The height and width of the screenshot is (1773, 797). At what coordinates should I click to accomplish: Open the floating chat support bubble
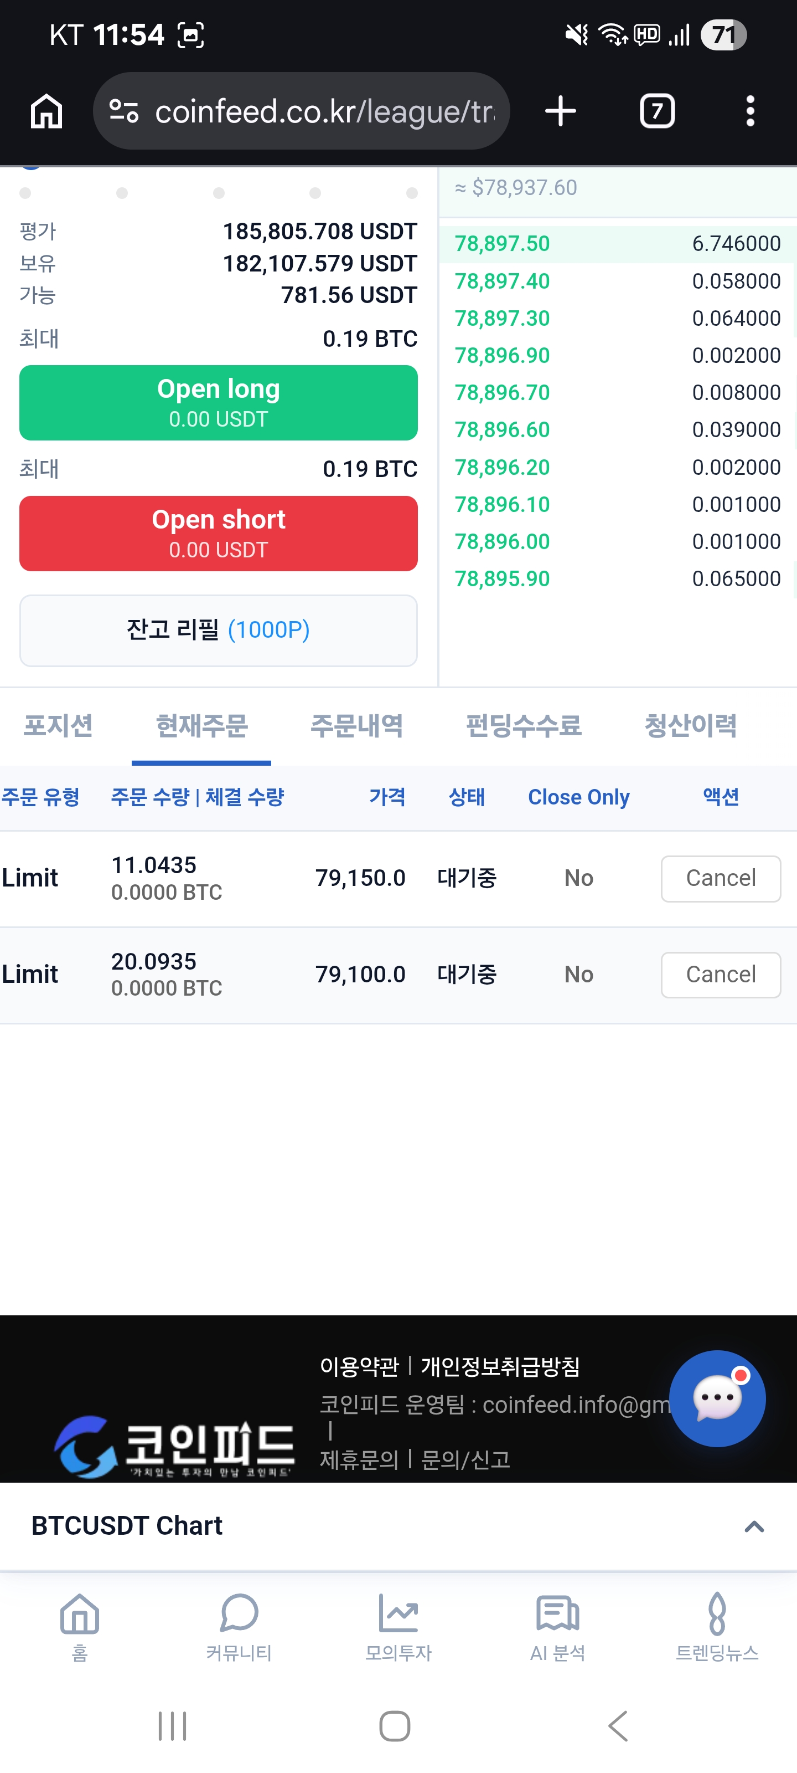tap(717, 1398)
